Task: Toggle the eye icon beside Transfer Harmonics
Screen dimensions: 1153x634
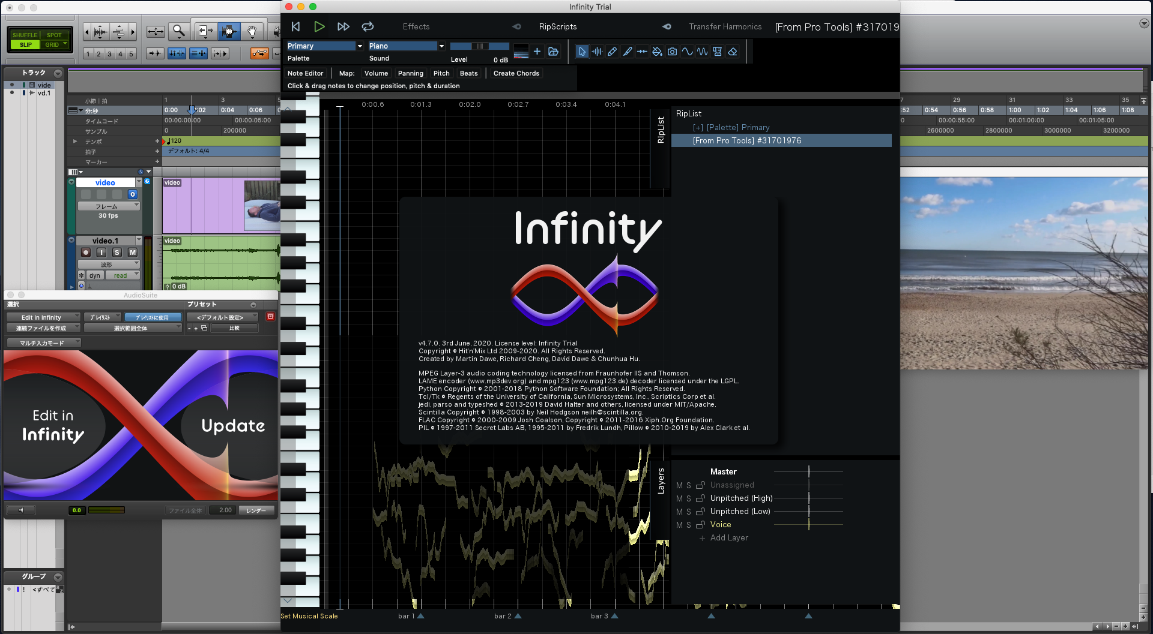Action: pos(667,26)
